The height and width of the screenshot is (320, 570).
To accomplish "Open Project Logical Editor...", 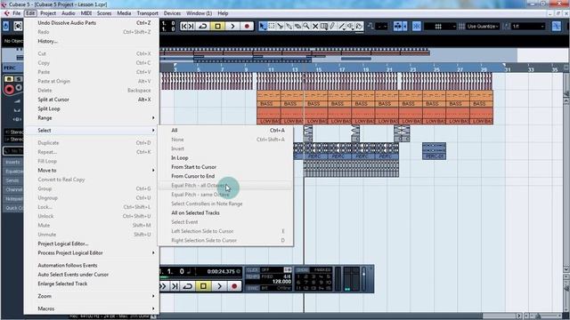I will (91, 244).
